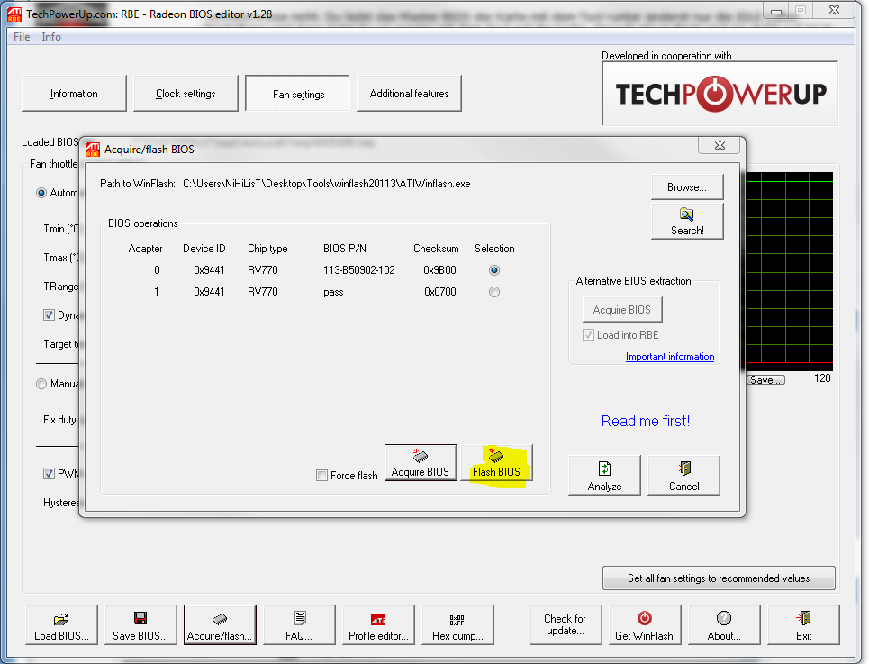This screenshot has height=664, width=869.
Task: Click the Cancel door icon in dialog
Action: (683, 468)
